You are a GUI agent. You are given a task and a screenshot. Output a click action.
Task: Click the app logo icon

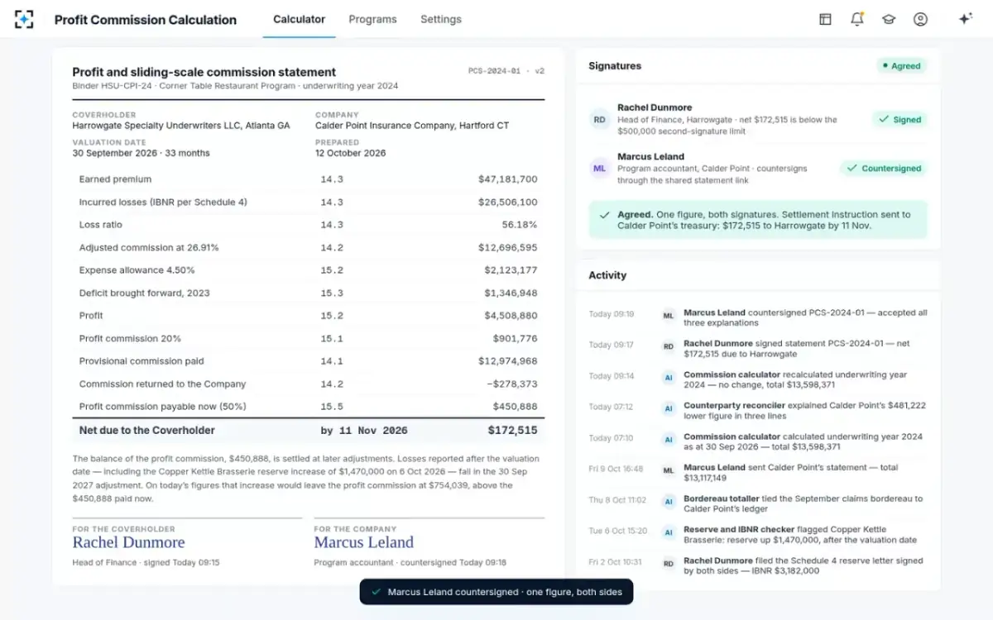tap(24, 19)
